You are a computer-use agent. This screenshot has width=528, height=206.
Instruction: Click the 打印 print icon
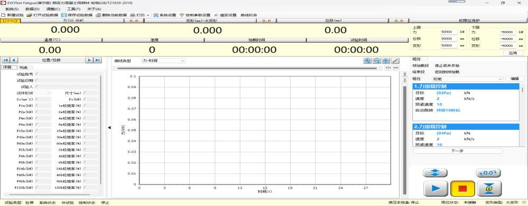tap(133, 15)
